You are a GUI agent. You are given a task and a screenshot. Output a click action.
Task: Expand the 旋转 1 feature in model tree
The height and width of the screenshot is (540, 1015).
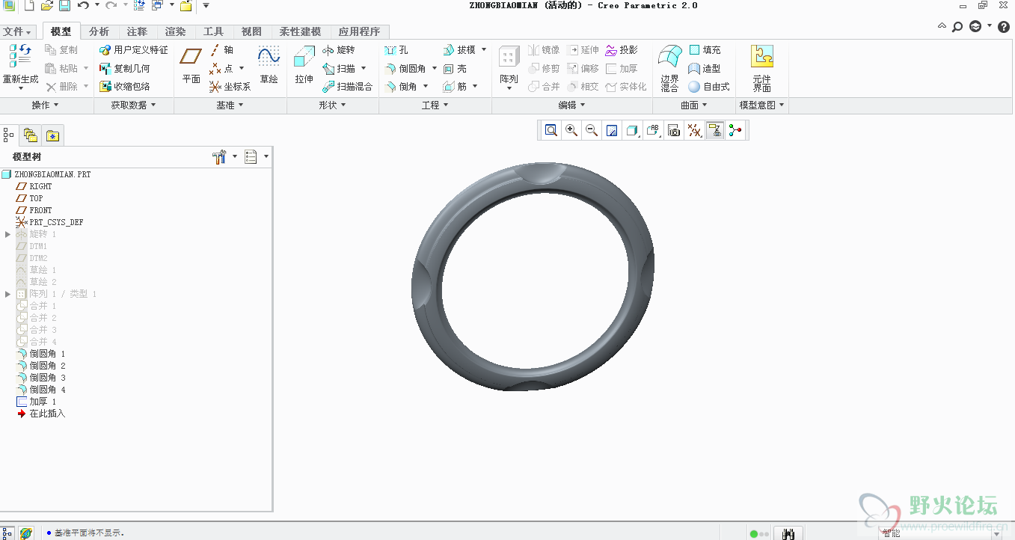pyautogui.click(x=8, y=234)
